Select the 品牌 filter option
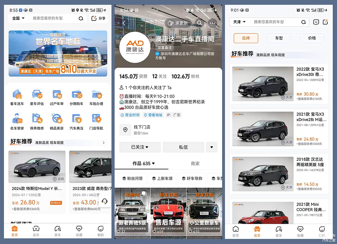The image size is (337, 244). pos(246,38)
